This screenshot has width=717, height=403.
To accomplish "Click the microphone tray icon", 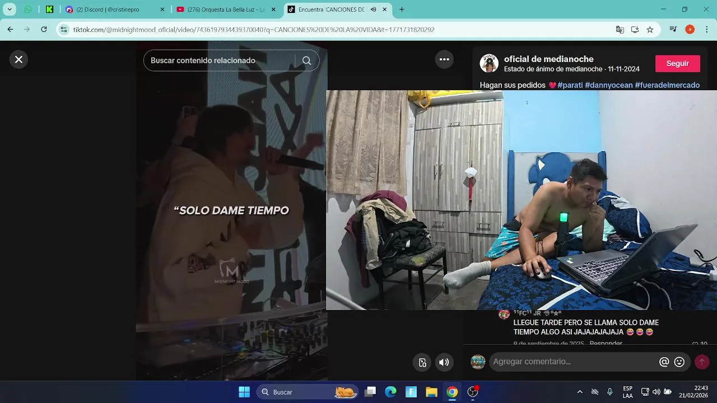I will [x=610, y=392].
